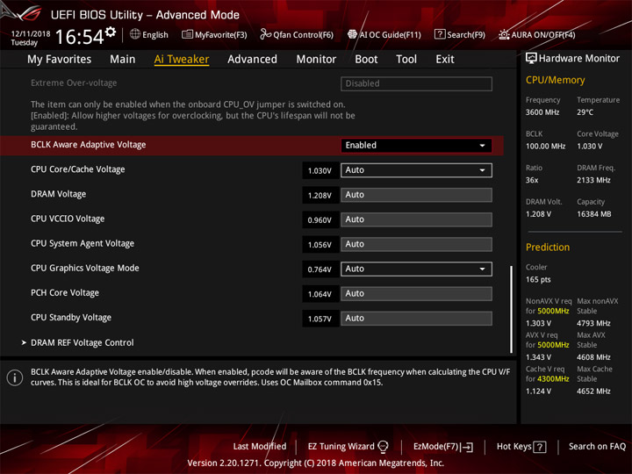
Task: Click the info icon beside help description
Action: pyautogui.click(x=15, y=377)
